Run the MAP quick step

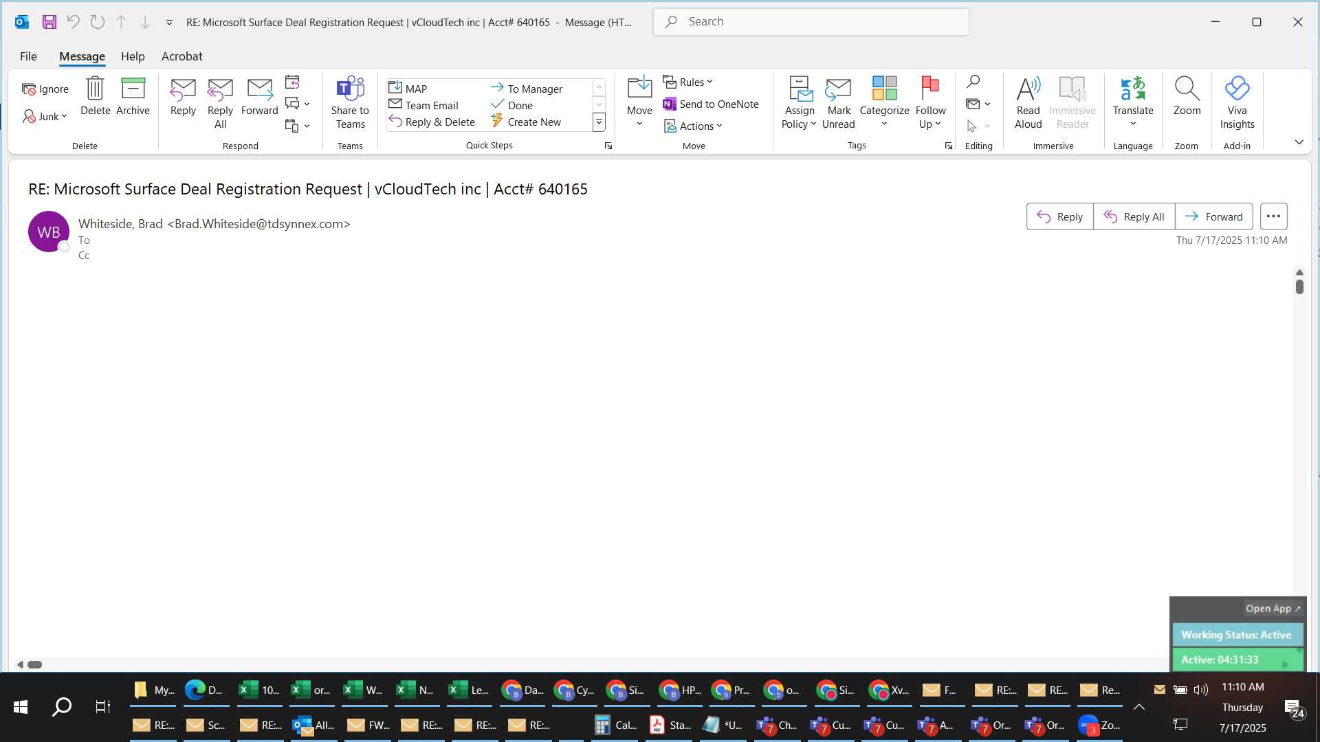408,88
